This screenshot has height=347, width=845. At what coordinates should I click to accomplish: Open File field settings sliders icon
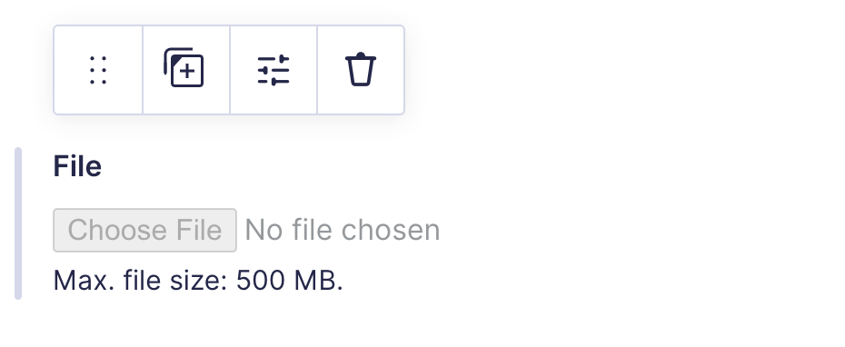[273, 70]
